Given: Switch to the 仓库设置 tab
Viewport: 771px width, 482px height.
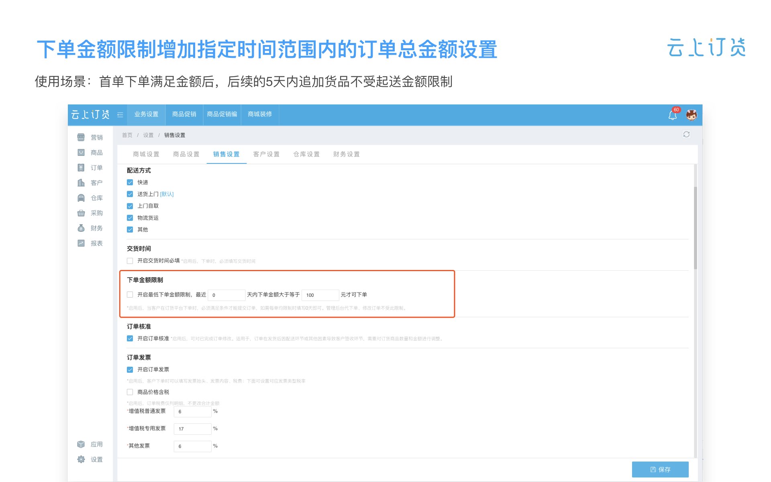Looking at the screenshot, I should coord(306,154).
